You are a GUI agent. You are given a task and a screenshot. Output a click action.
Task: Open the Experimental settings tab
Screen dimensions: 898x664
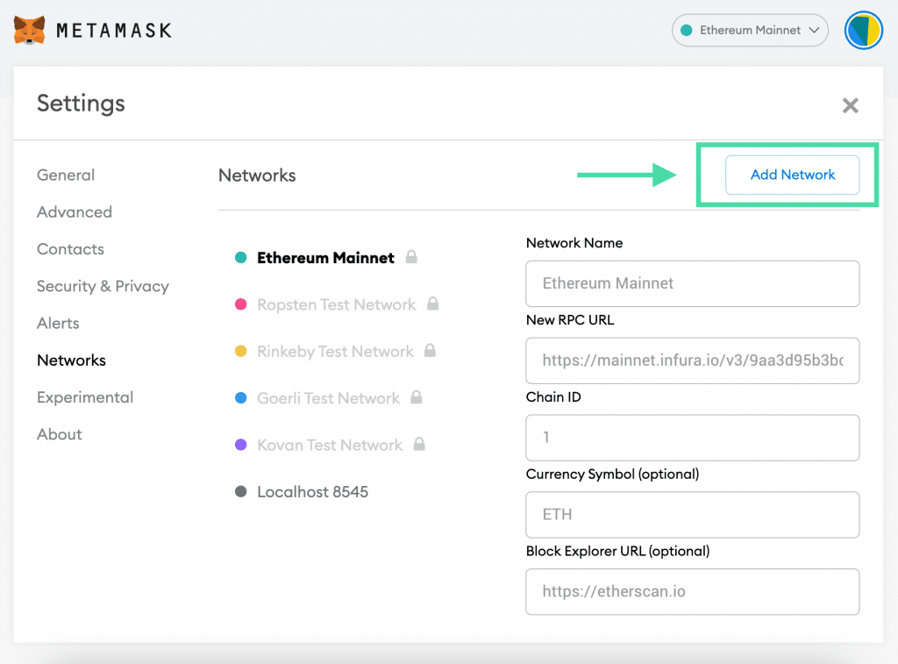(85, 397)
